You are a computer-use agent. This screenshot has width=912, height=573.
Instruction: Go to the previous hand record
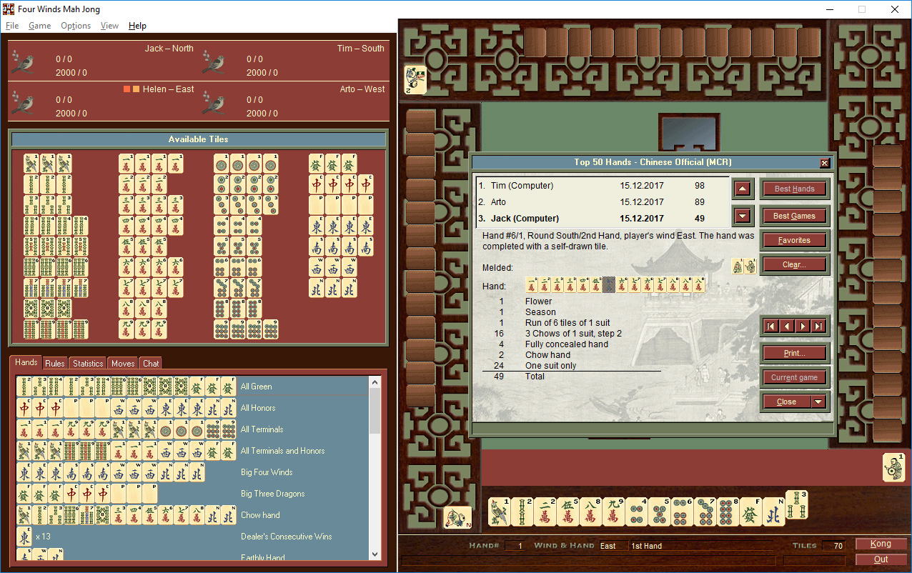pyautogui.click(x=787, y=326)
